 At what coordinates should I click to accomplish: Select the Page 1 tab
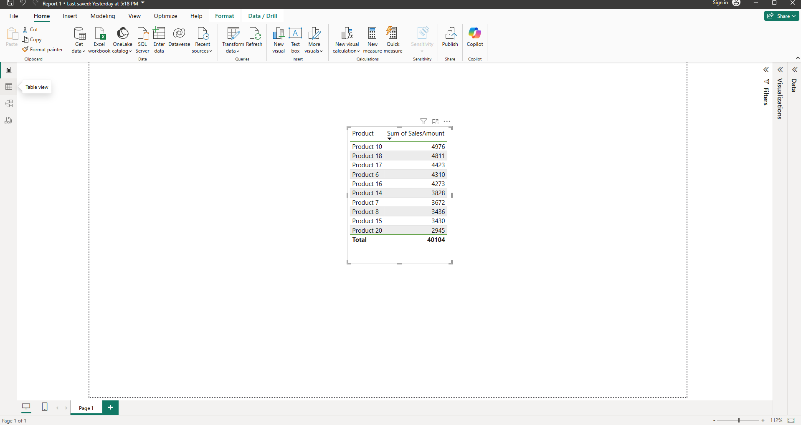[86, 408]
